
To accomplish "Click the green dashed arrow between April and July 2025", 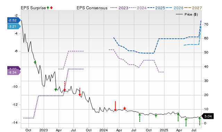I will 186,122.
